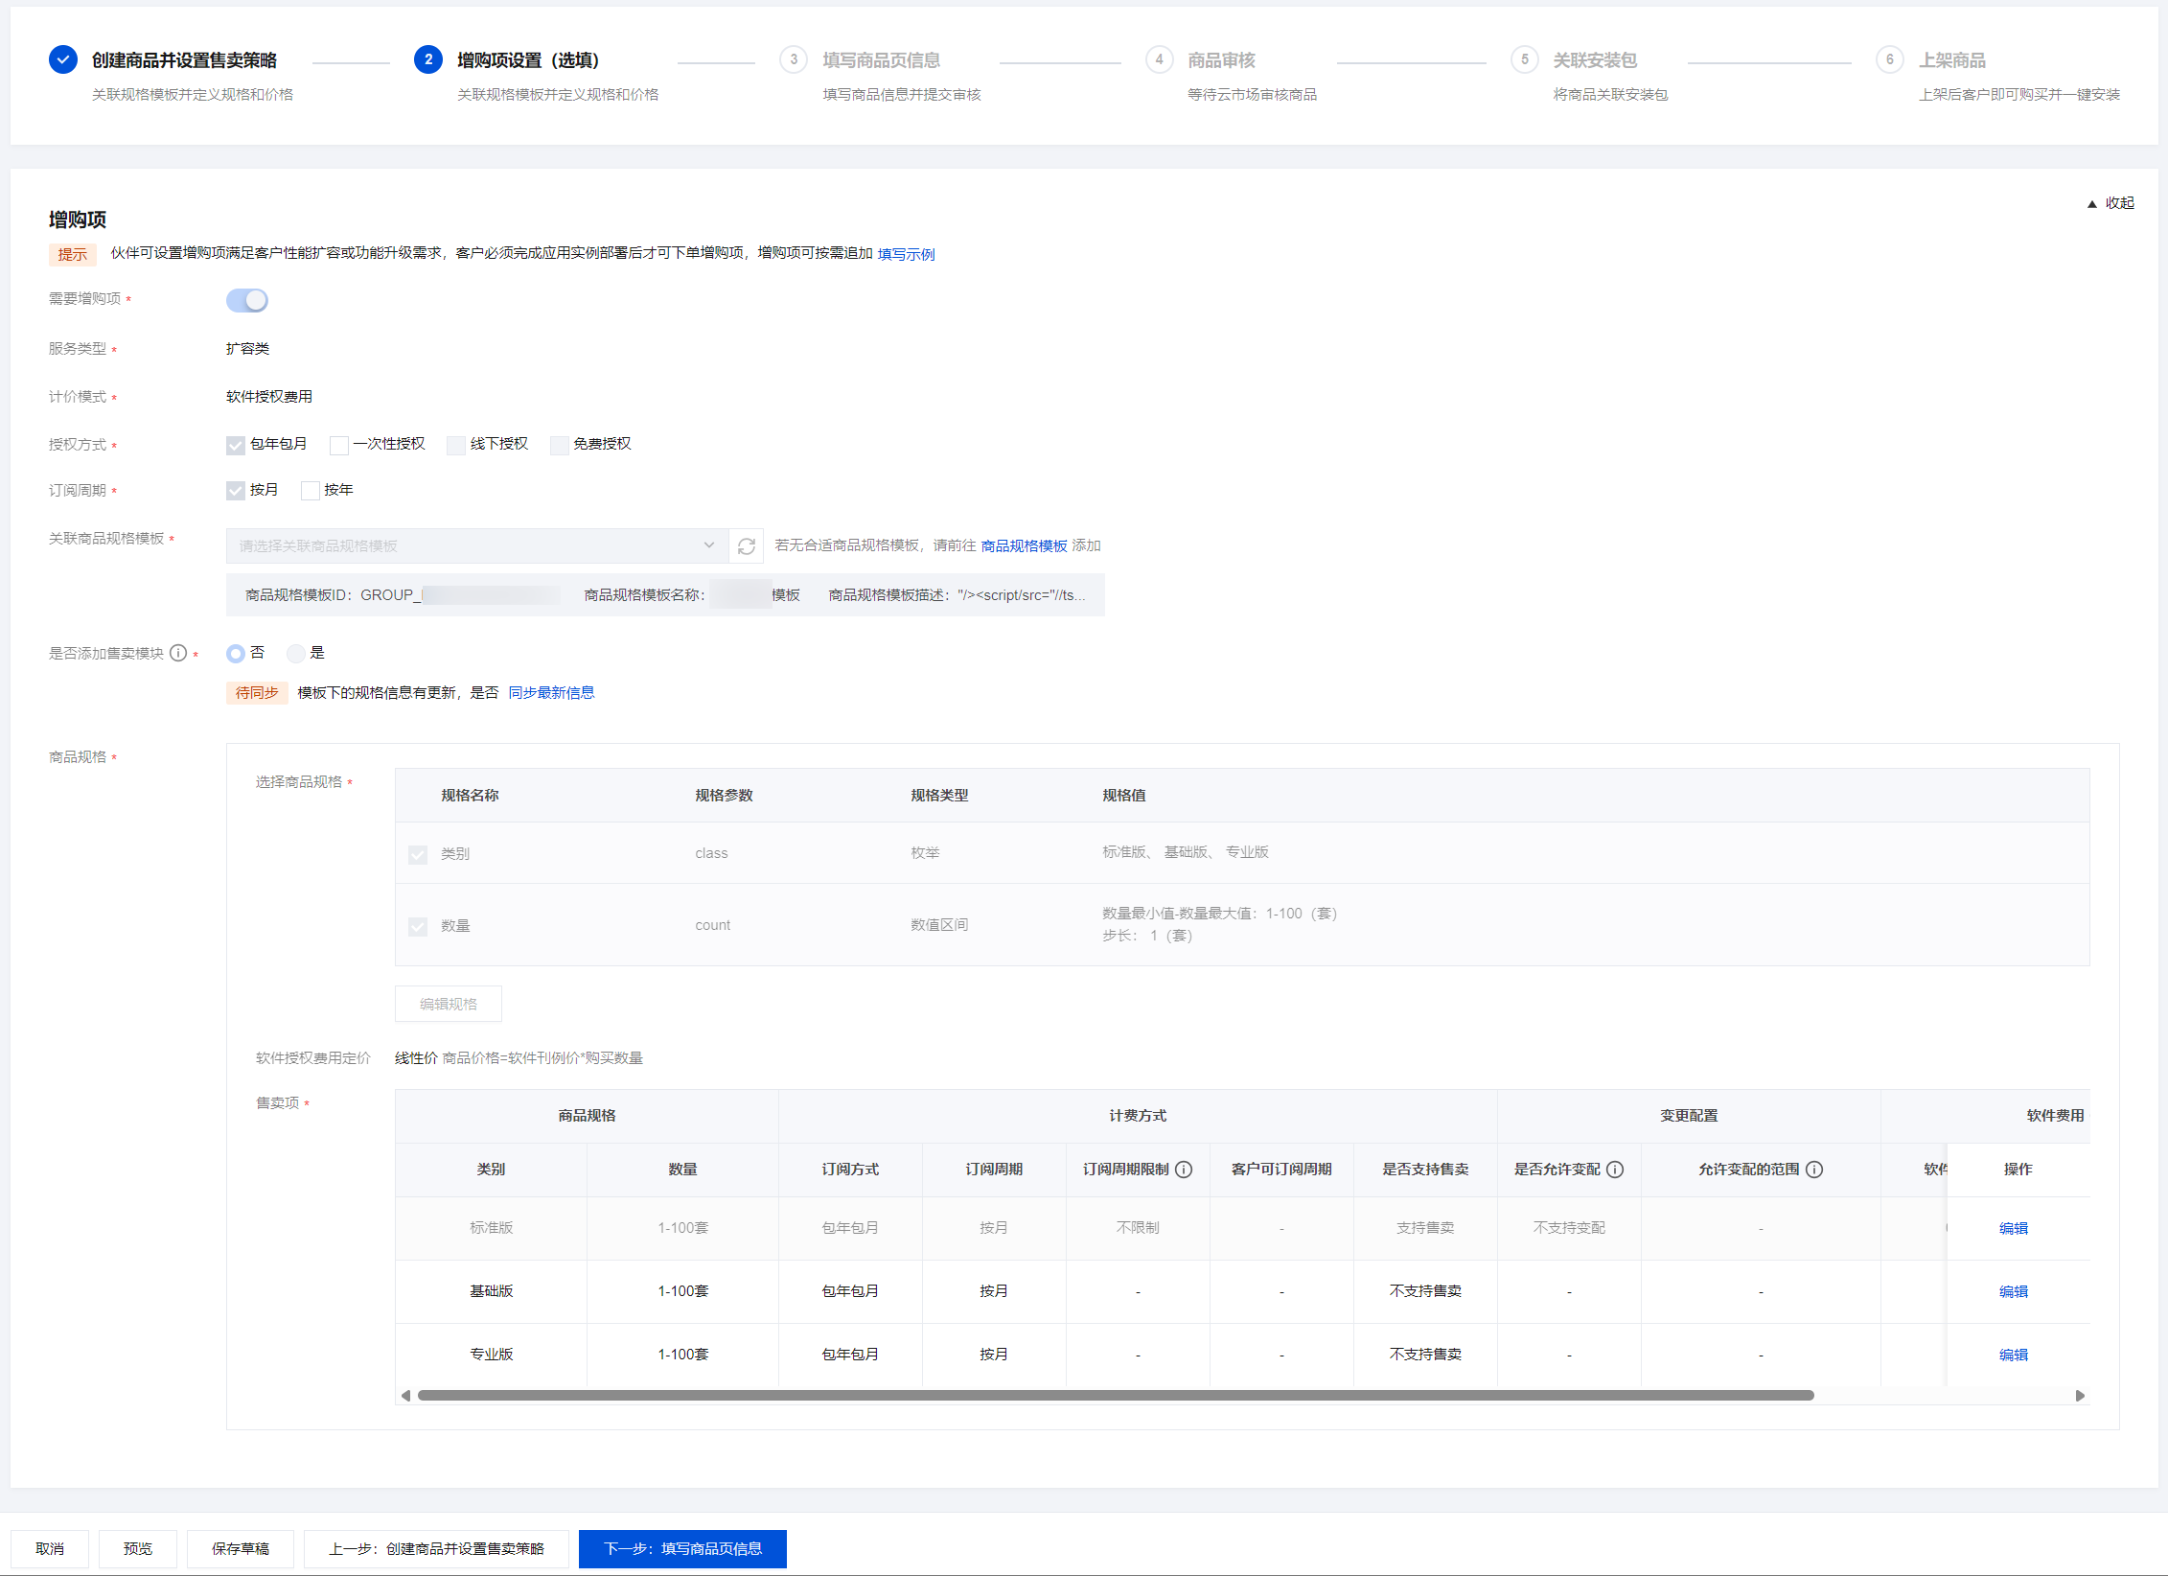Click the horizontal scrollbar under 售卖项 table
The height and width of the screenshot is (1576, 2168).
tap(1115, 1396)
